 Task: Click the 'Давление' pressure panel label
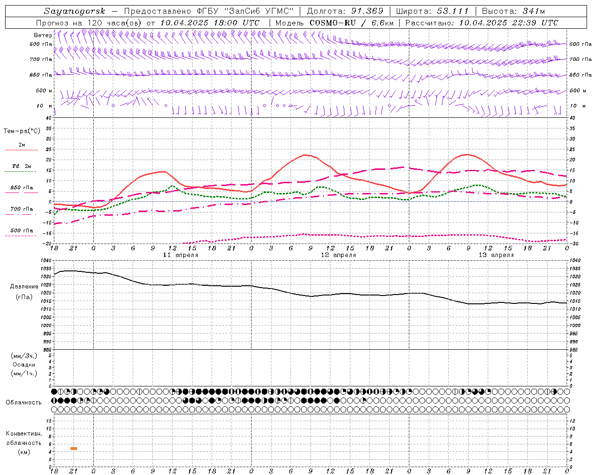click(24, 287)
